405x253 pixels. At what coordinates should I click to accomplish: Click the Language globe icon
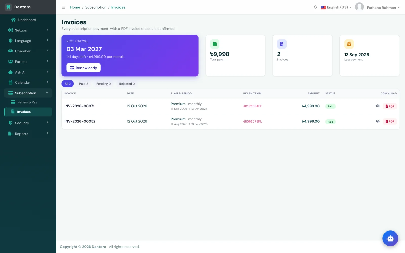[x=10, y=40]
